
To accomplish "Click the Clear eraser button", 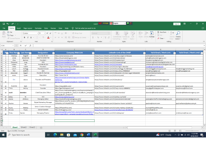I will click(160, 38).
